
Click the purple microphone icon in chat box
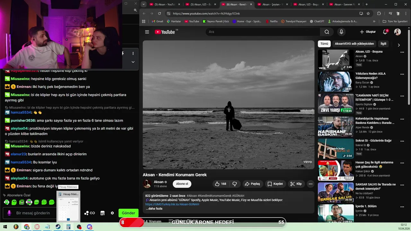pos(9,213)
